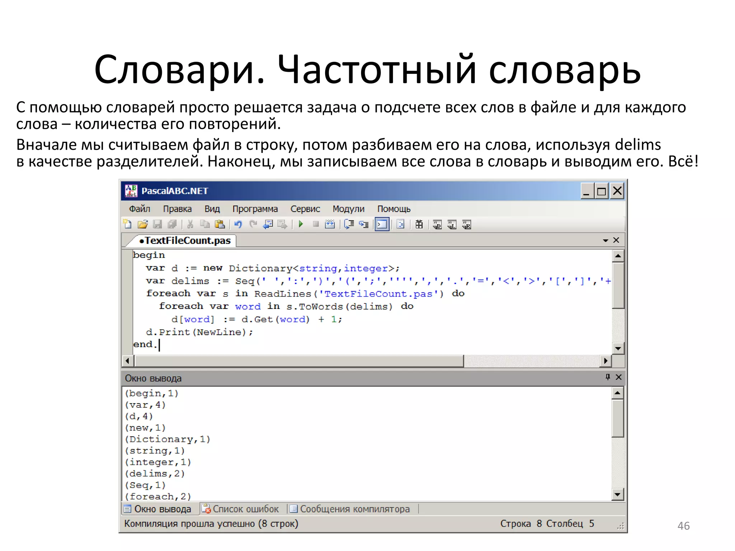Click the New file toolbar icon
The width and height of the screenshot is (735, 551).
(x=127, y=224)
